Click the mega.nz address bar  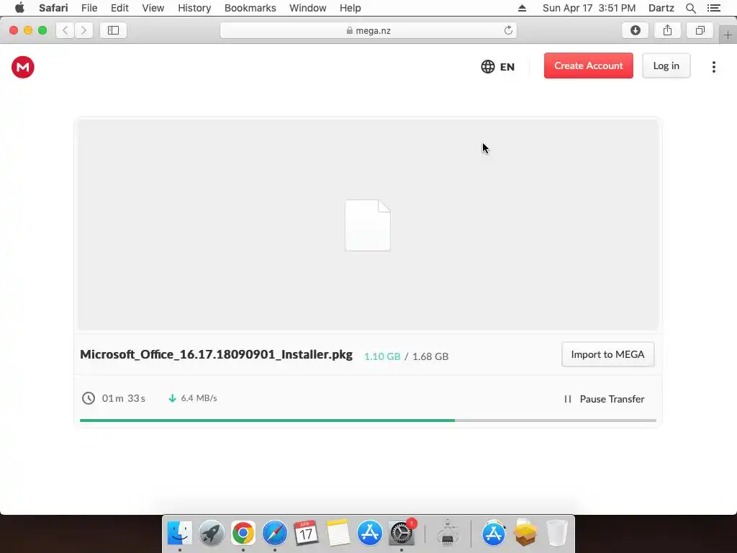pyautogui.click(x=368, y=30)
